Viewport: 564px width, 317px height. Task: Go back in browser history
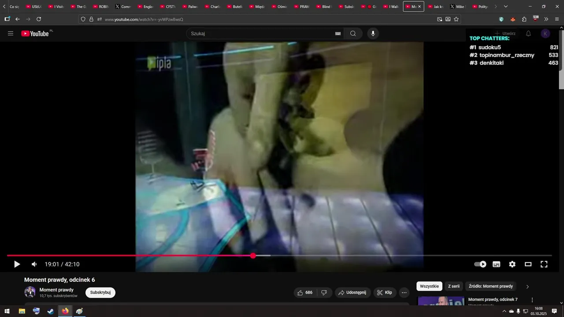pos(18,19)
